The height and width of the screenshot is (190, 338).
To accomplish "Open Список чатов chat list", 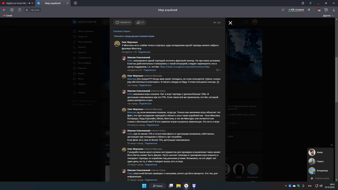I will (320, 178).
